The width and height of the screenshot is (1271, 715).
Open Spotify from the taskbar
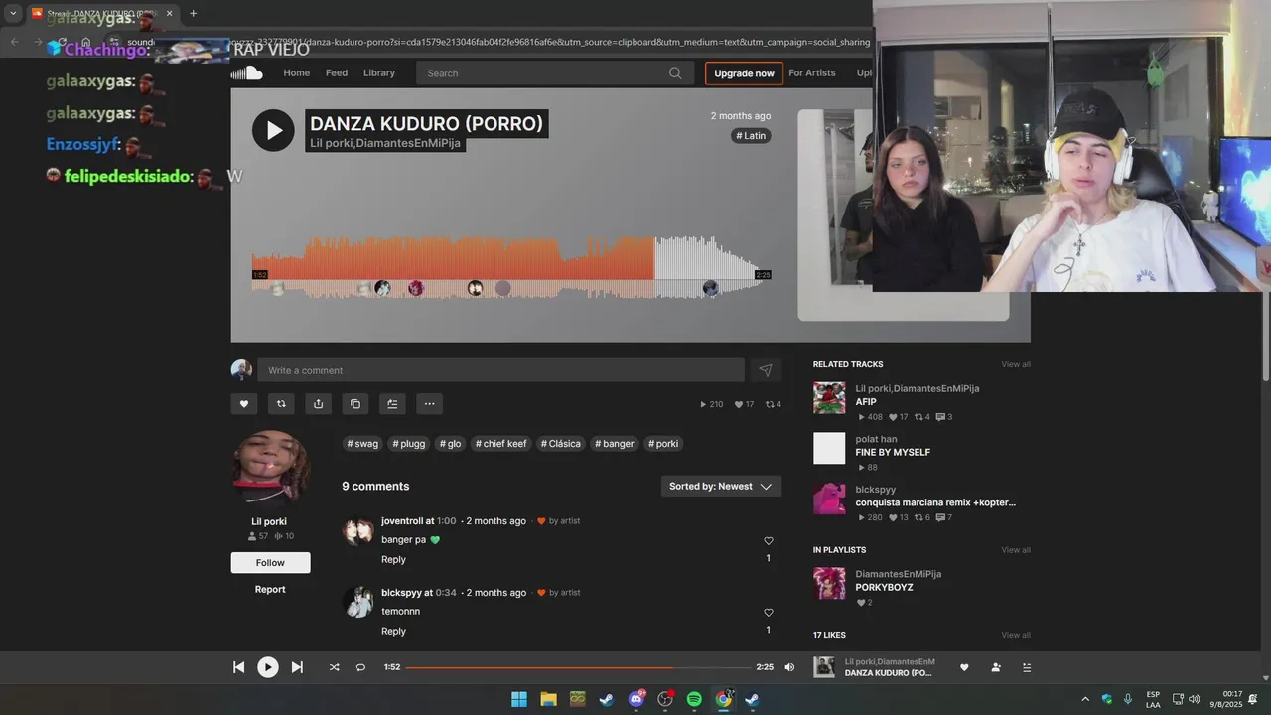click(694, 699)
